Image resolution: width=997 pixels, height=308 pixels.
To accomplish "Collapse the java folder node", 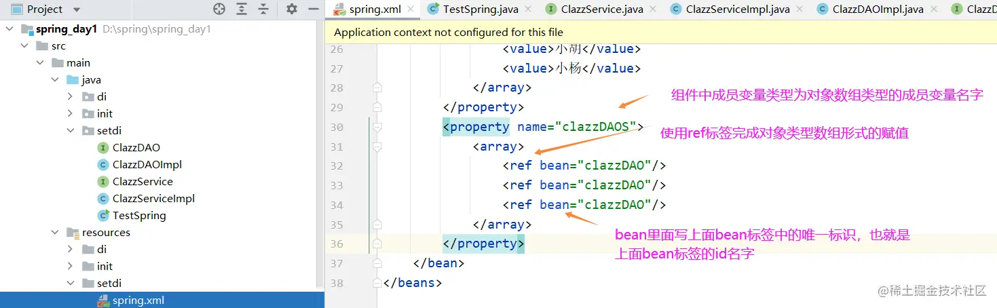I will click(55, 80).
